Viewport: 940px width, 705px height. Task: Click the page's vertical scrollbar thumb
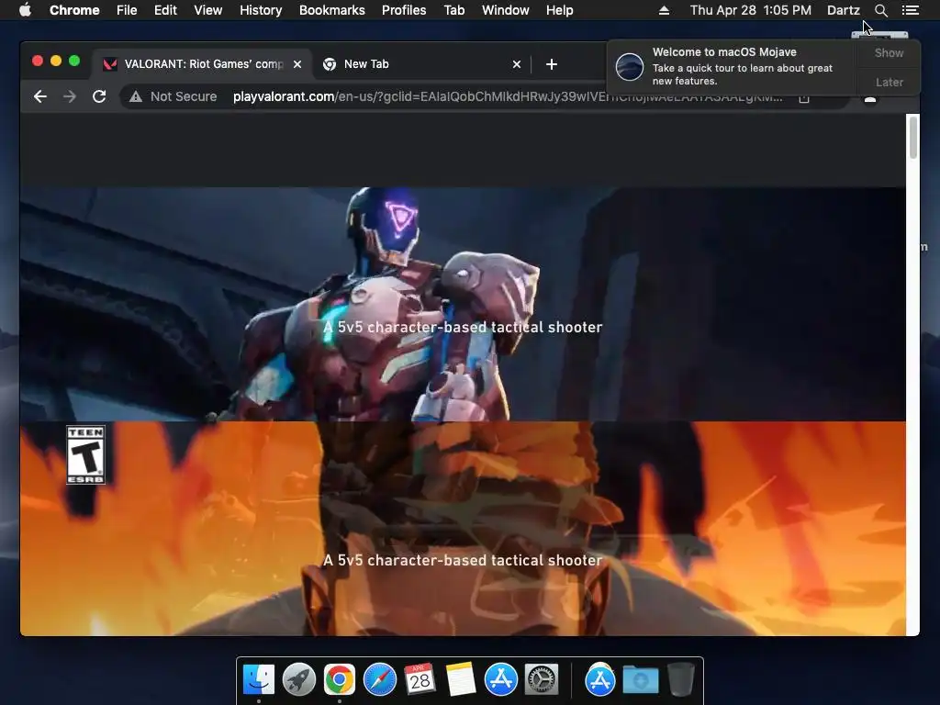913,138
